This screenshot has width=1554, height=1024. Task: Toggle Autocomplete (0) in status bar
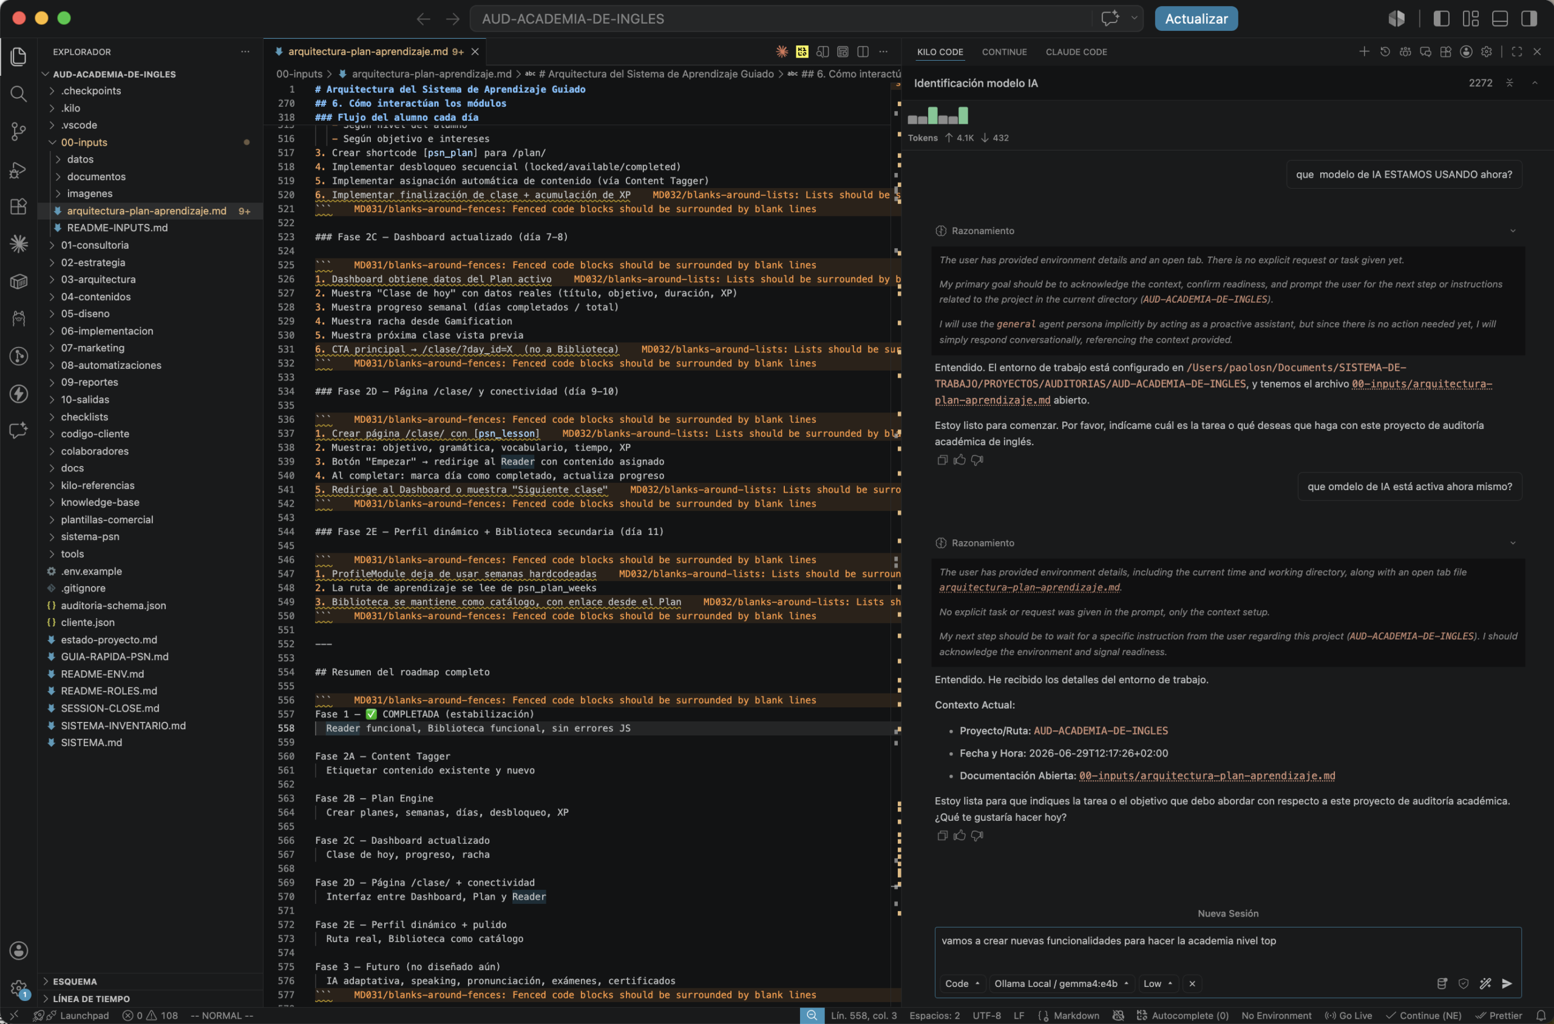pos(1183,1016)
